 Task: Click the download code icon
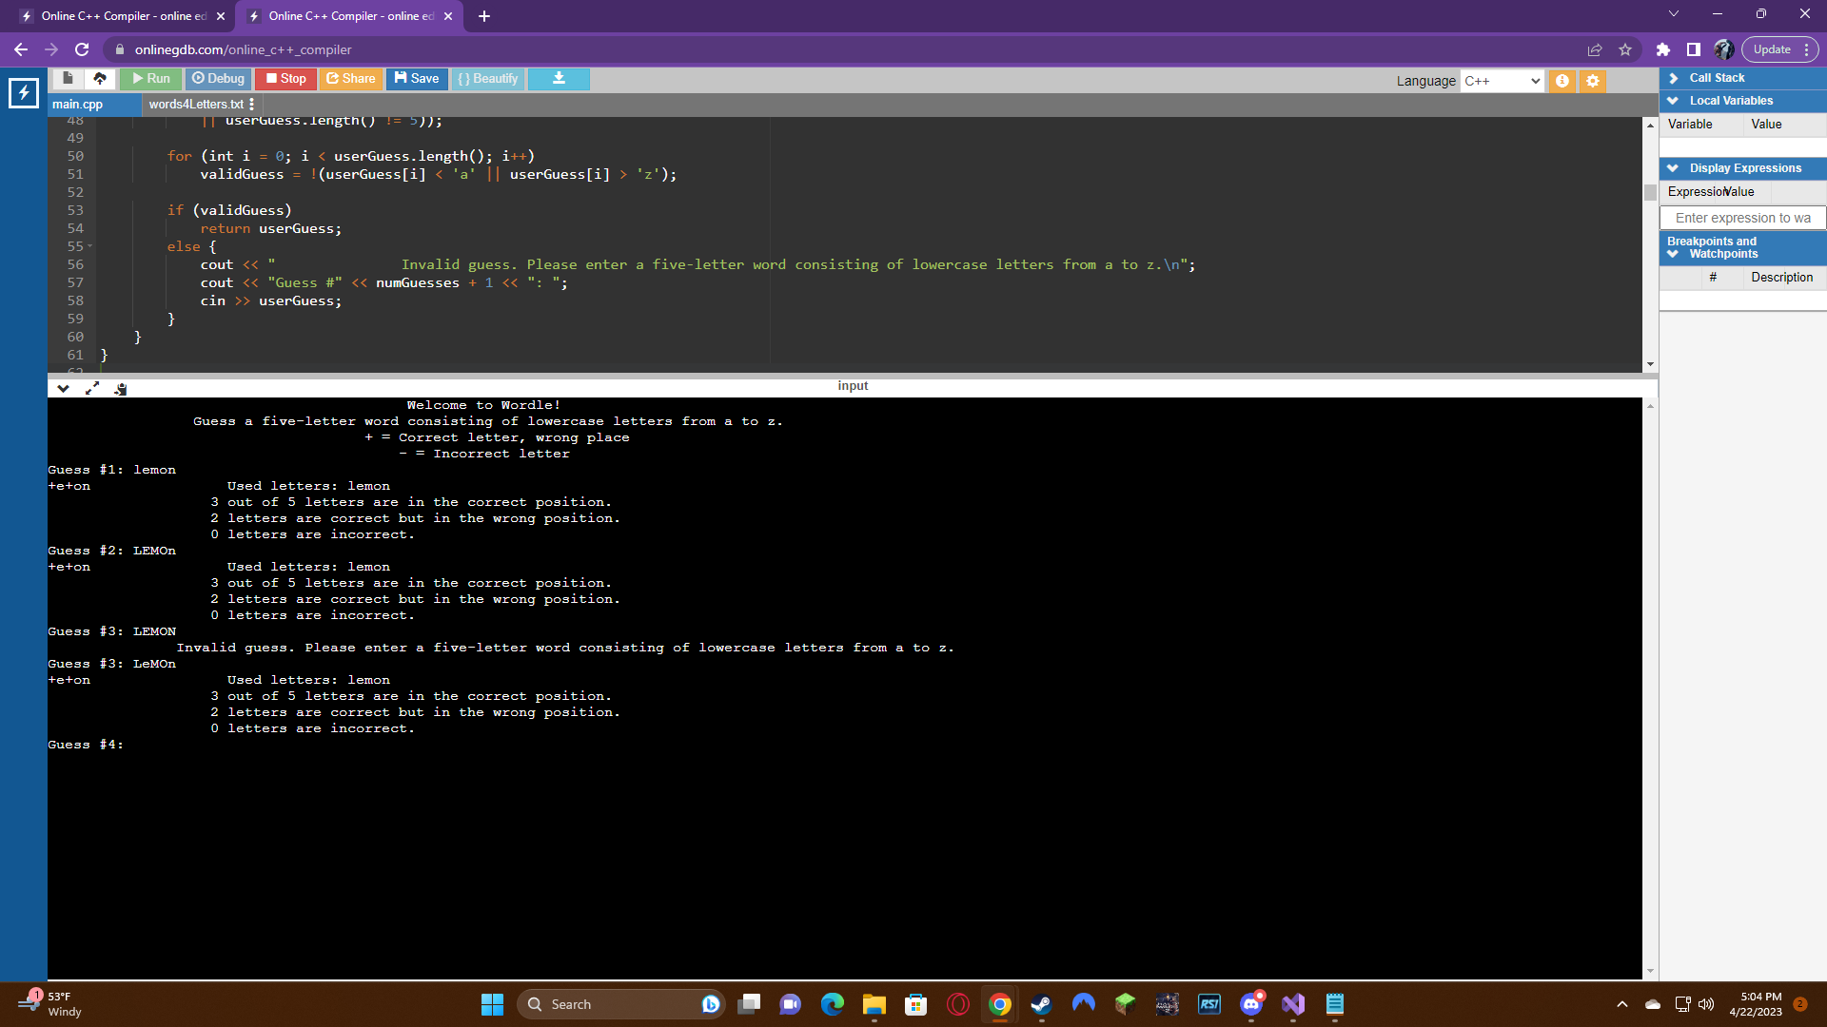559,78
